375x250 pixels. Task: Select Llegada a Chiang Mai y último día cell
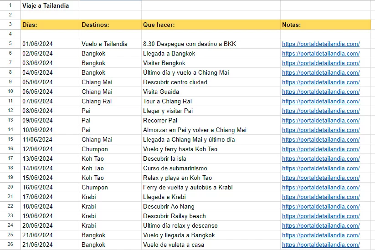tap(211, 140)
